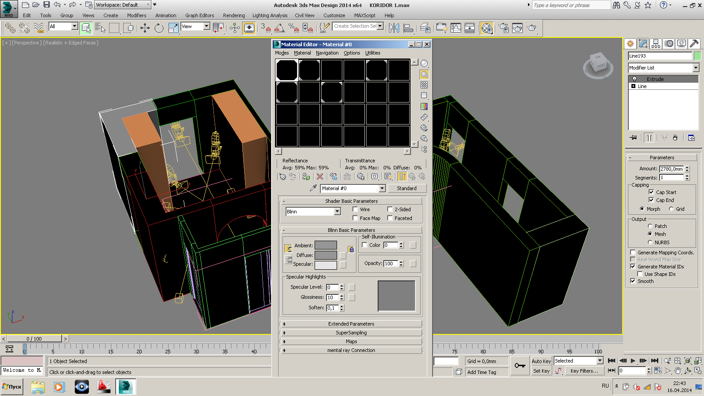Select the Rotate tool in main toolbar

159,28
